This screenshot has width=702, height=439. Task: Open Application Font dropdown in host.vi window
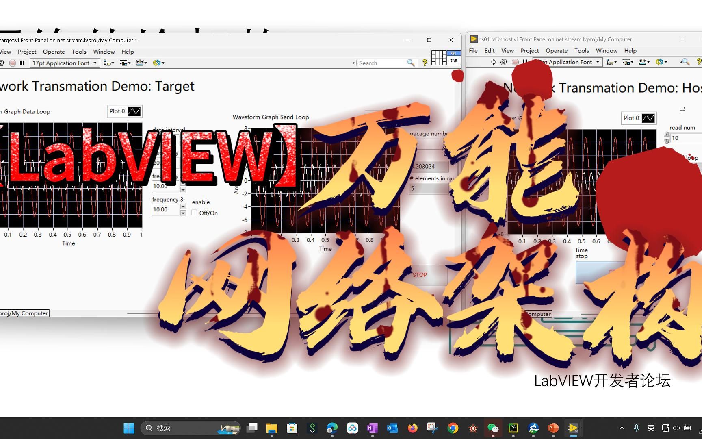point(568,62)
